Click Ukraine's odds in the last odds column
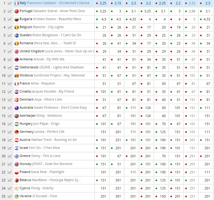Image resolution: width=214 pixels, height=200 pixels. pyautogui.click(x=207, y=196)
